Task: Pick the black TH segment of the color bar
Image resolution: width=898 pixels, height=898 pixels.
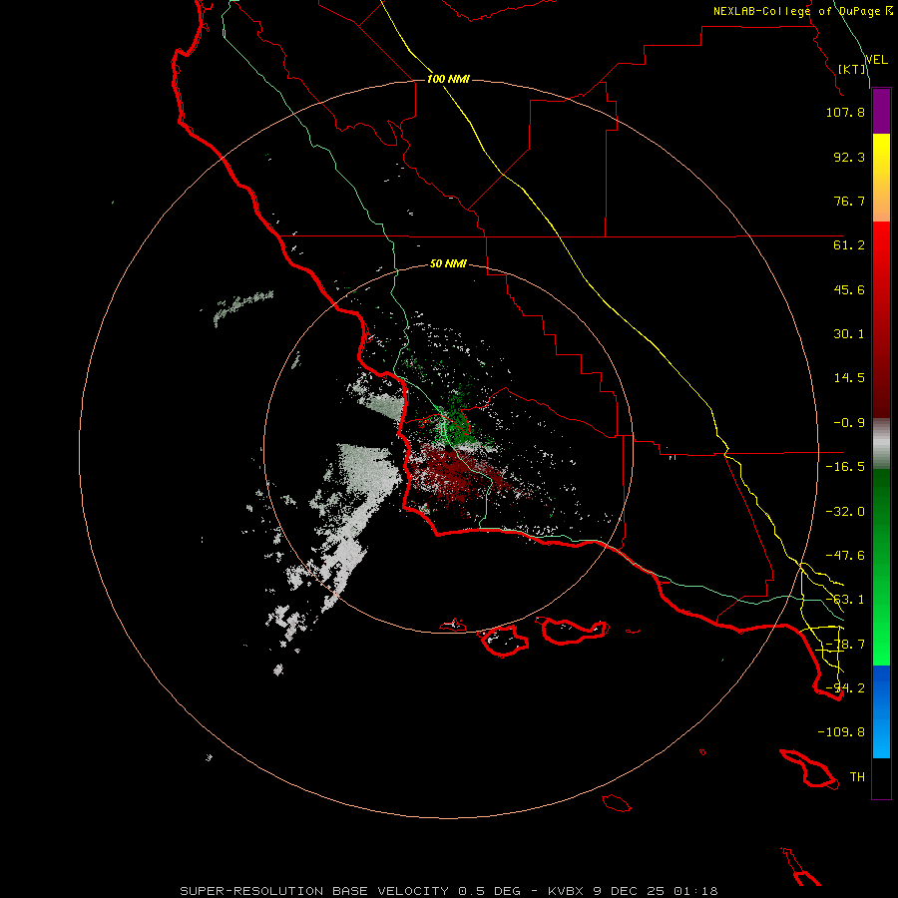Action: tap(881, 778)
